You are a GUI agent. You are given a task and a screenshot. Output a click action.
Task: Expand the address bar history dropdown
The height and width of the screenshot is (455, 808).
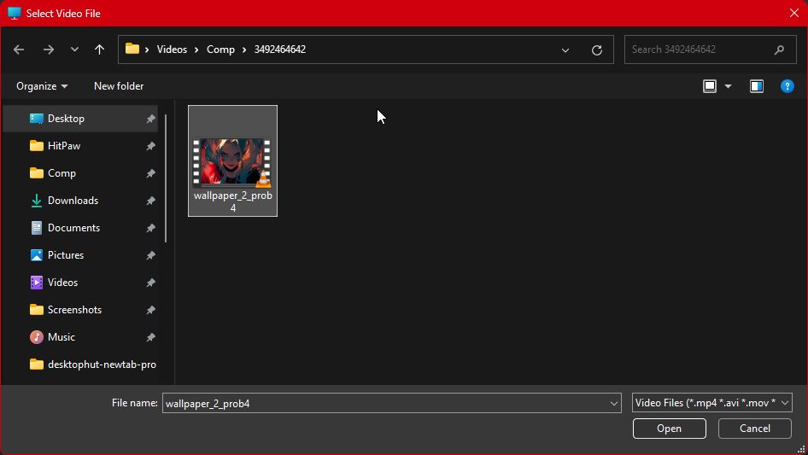click(x=565, y=50)
